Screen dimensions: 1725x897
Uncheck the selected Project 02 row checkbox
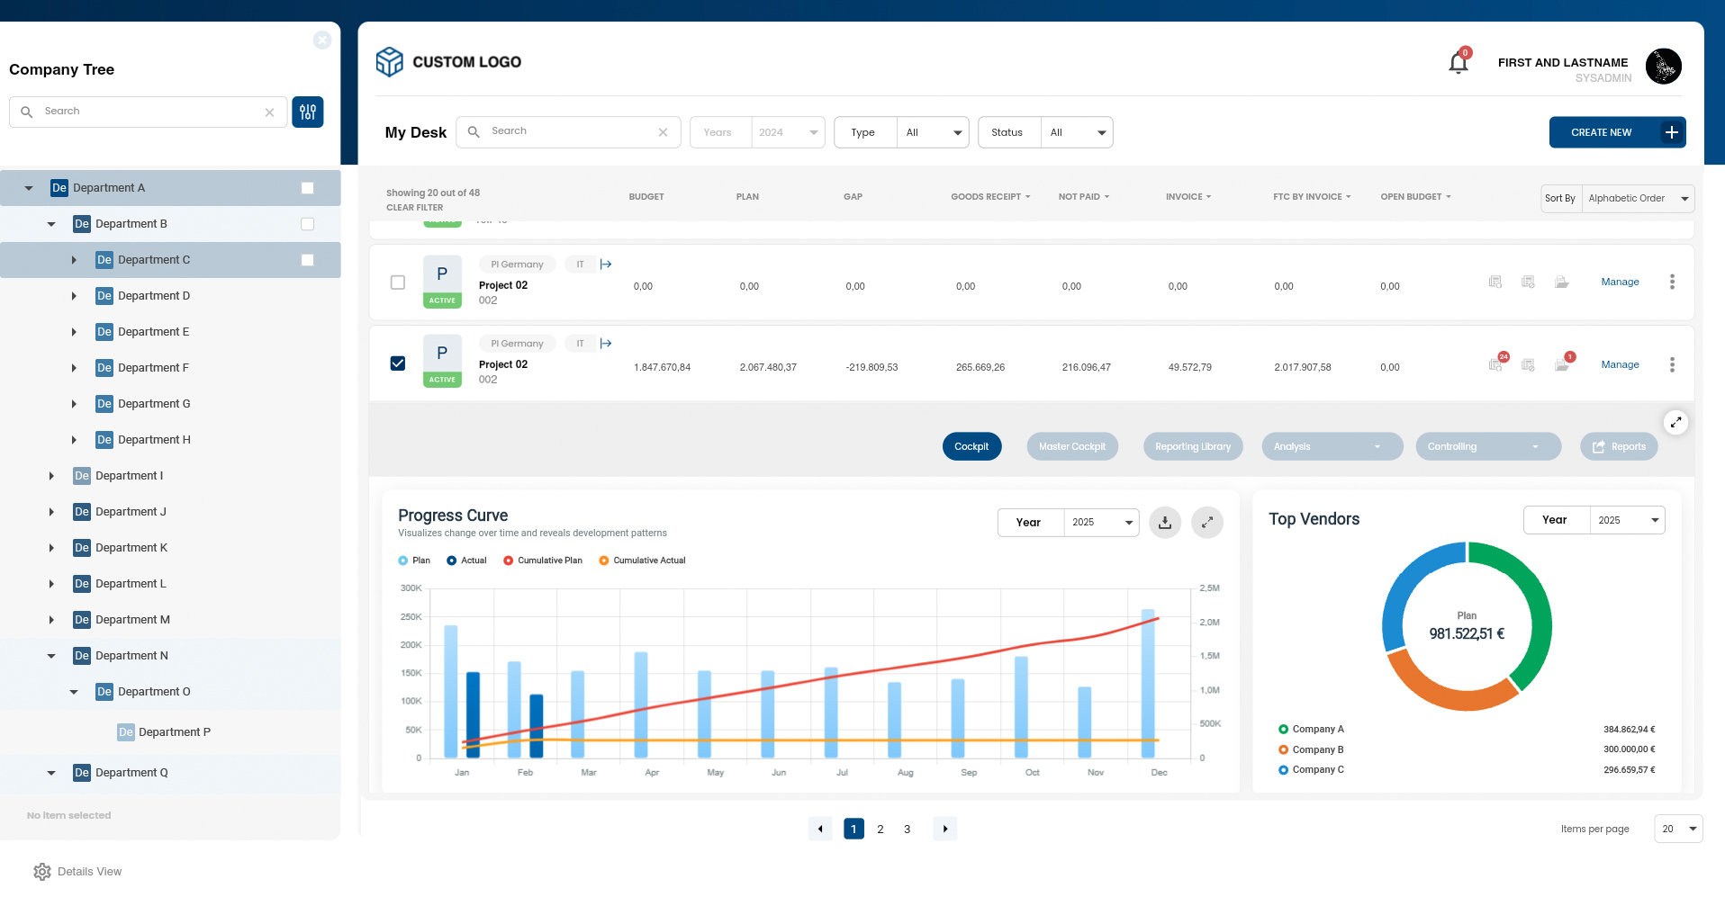[398, 363]
